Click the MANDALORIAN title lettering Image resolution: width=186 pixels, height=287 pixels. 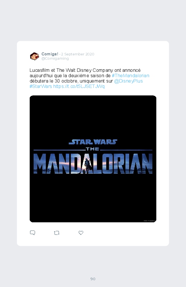(93, 164)
